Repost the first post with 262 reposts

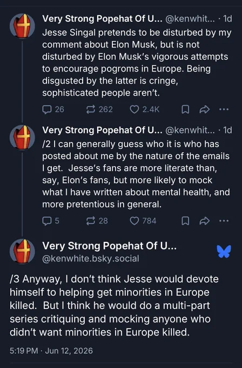coord(99,109)
